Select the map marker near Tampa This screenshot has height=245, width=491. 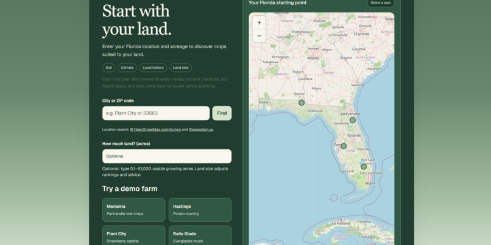[x=344, y=146]
